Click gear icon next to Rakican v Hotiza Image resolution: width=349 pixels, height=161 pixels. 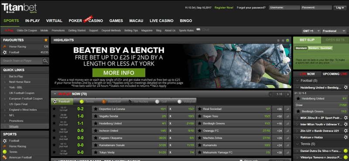click(x=346, y=137)
